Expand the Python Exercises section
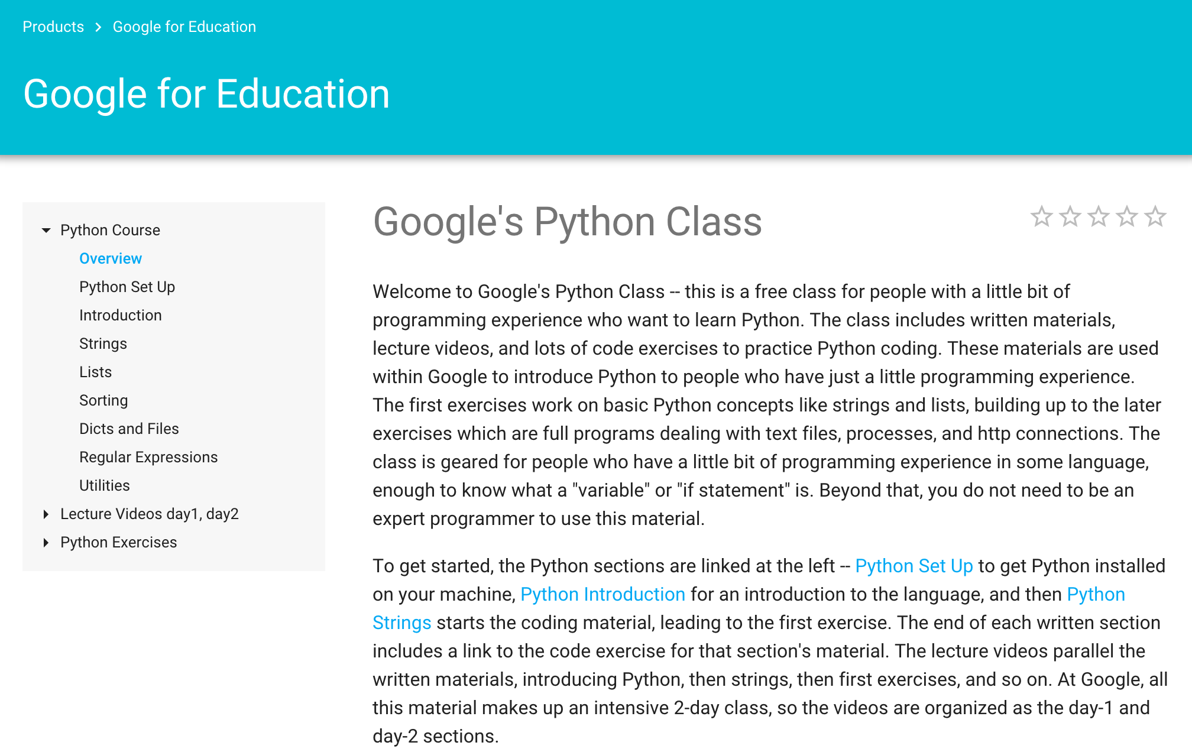 [x=46, y=543]
